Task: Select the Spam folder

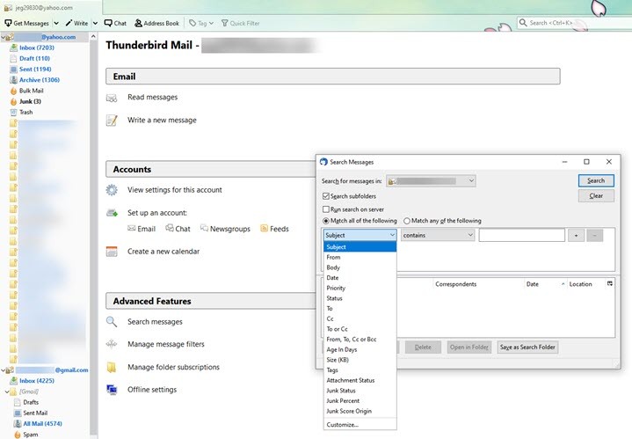Action: tap(30, 435)
